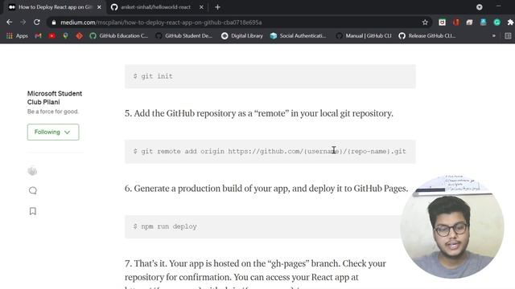515x289 pixels.
Task: Click the npm run deploy command
Action: [165, 226]
